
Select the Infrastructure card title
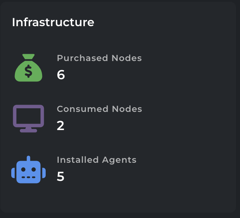tap(53, 22)
